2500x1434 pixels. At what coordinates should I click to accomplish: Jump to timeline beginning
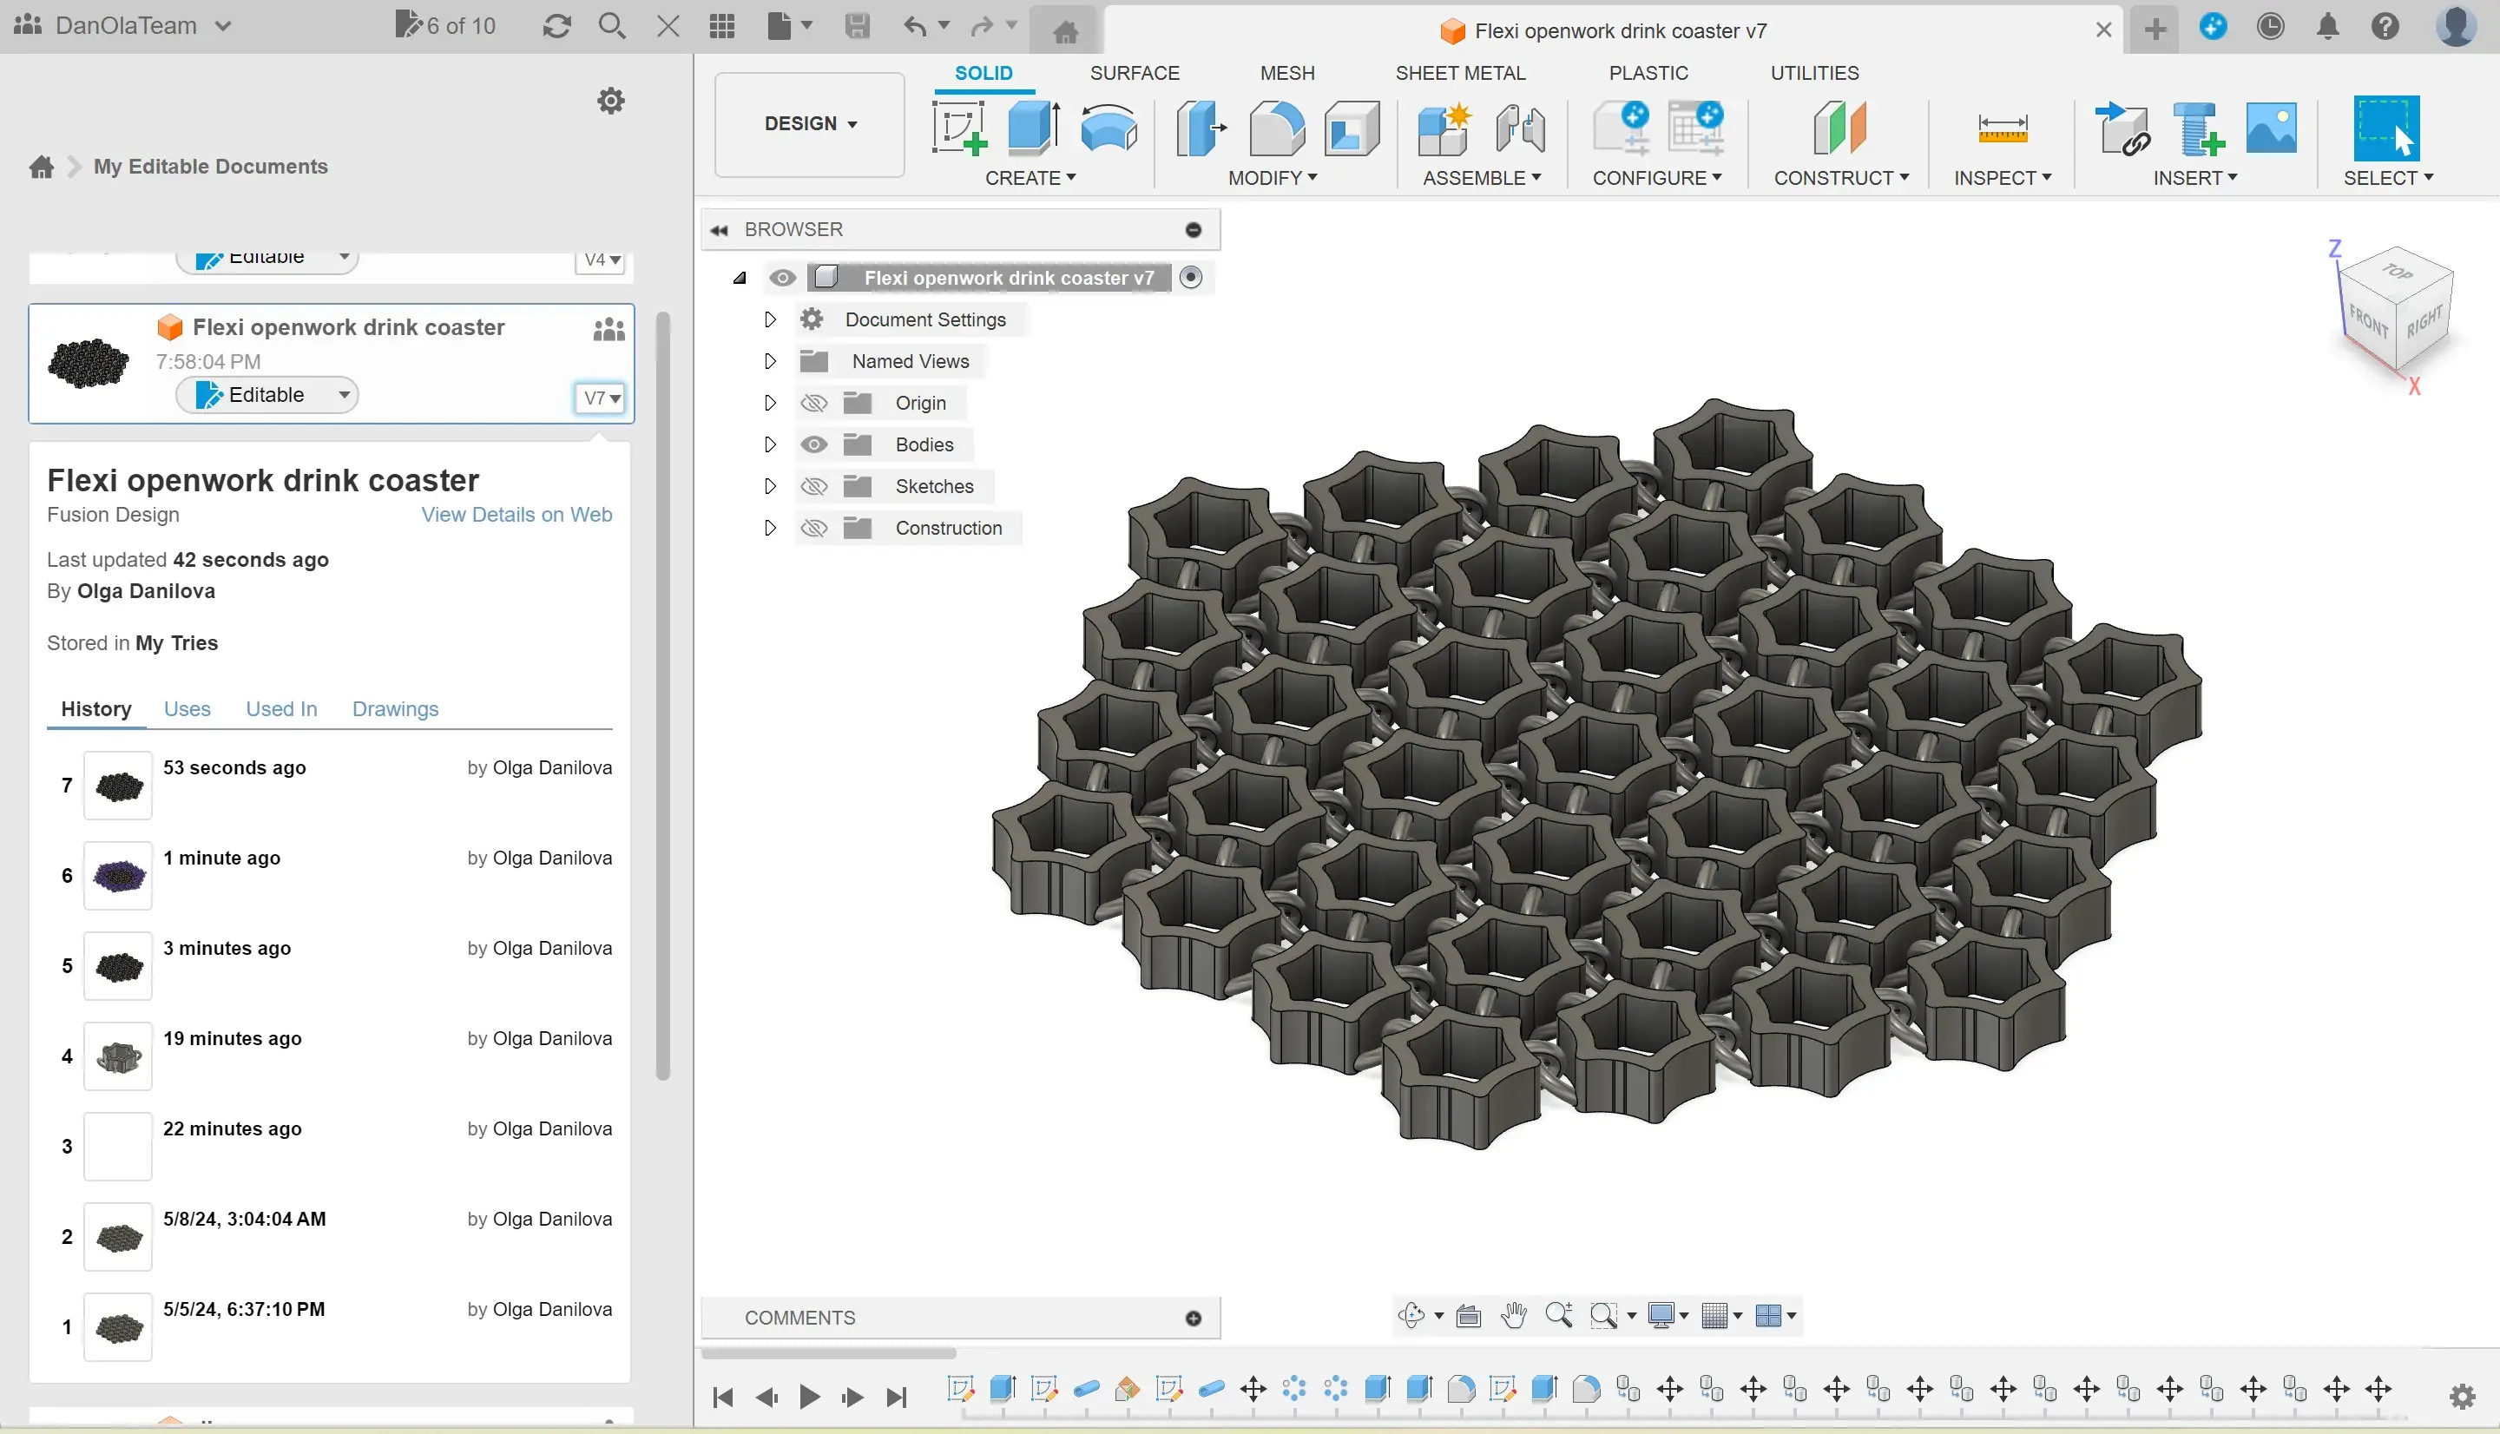723,1397
